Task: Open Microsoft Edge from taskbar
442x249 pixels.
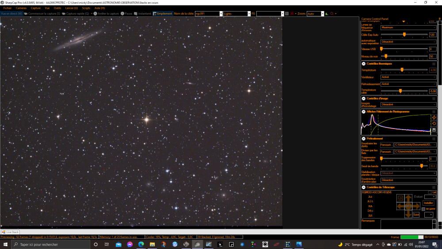Action: tap(141, 245)
